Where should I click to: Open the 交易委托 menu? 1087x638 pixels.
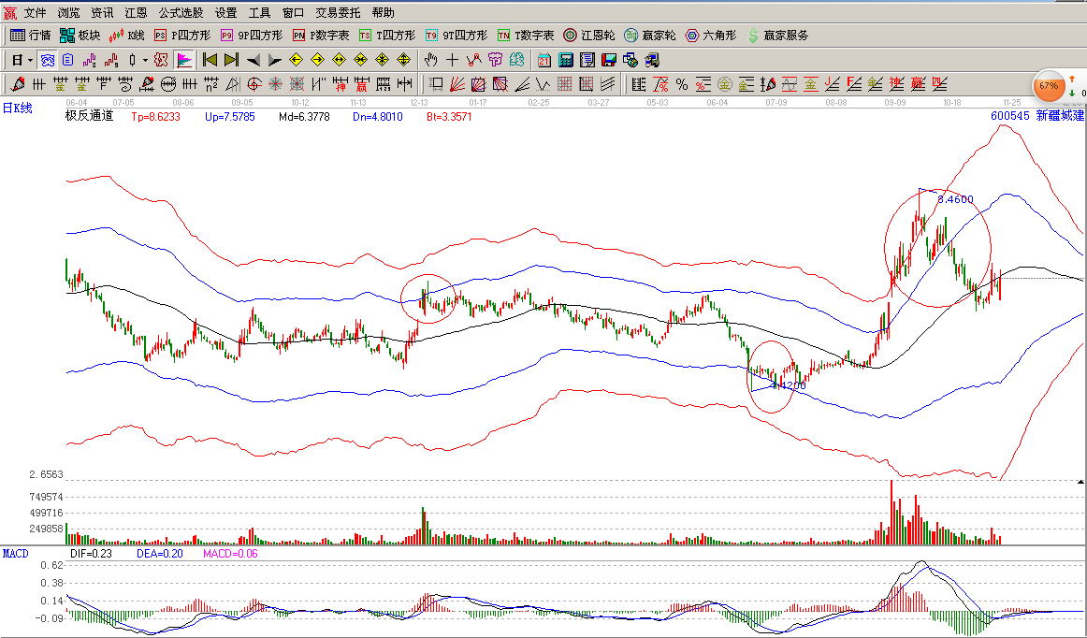click(x=338, y=13)
